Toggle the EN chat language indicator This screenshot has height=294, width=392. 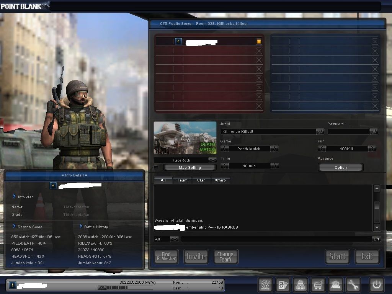(376, 239)
